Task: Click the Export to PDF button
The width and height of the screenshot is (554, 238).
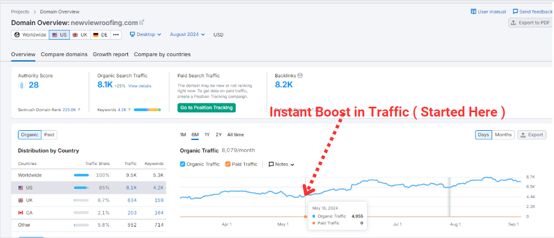Action: pos(530,22)
